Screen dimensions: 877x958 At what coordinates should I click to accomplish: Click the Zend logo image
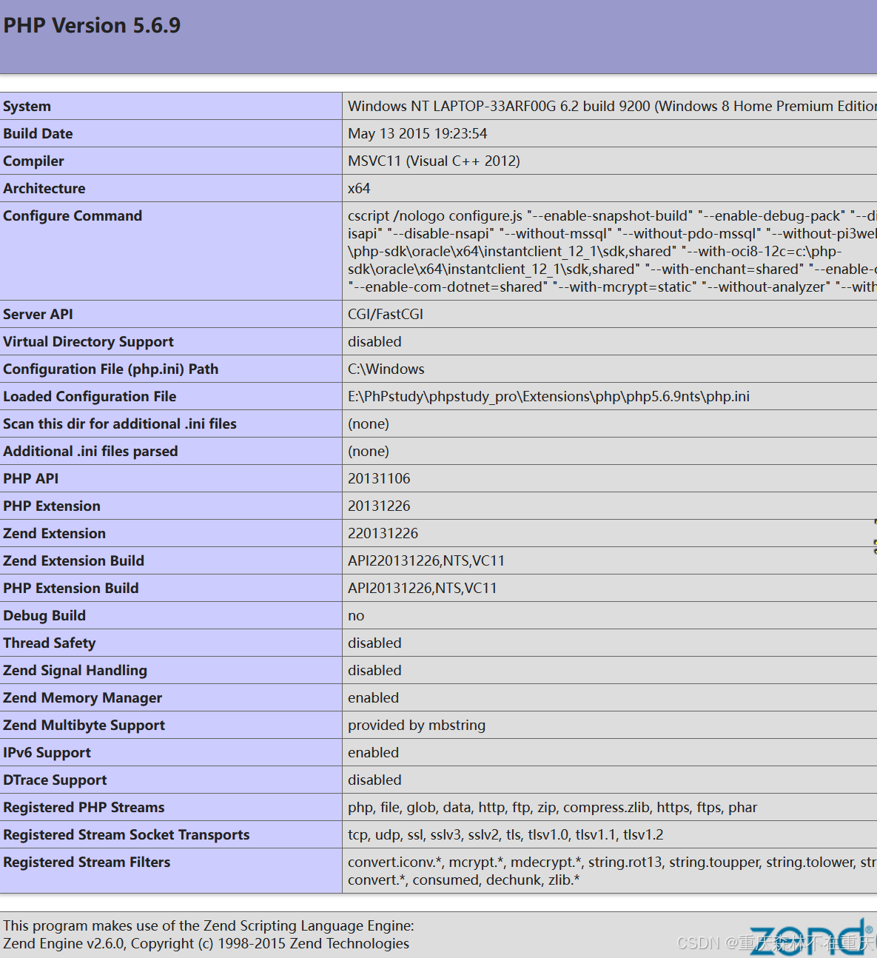[x=813, y=937]
